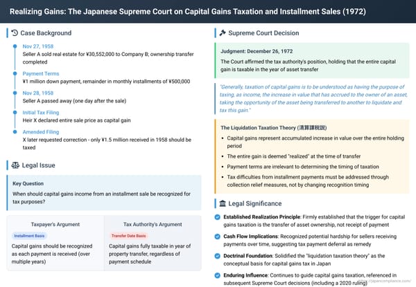Click the Liquidation Taxation Theory heading

[275, 128]
